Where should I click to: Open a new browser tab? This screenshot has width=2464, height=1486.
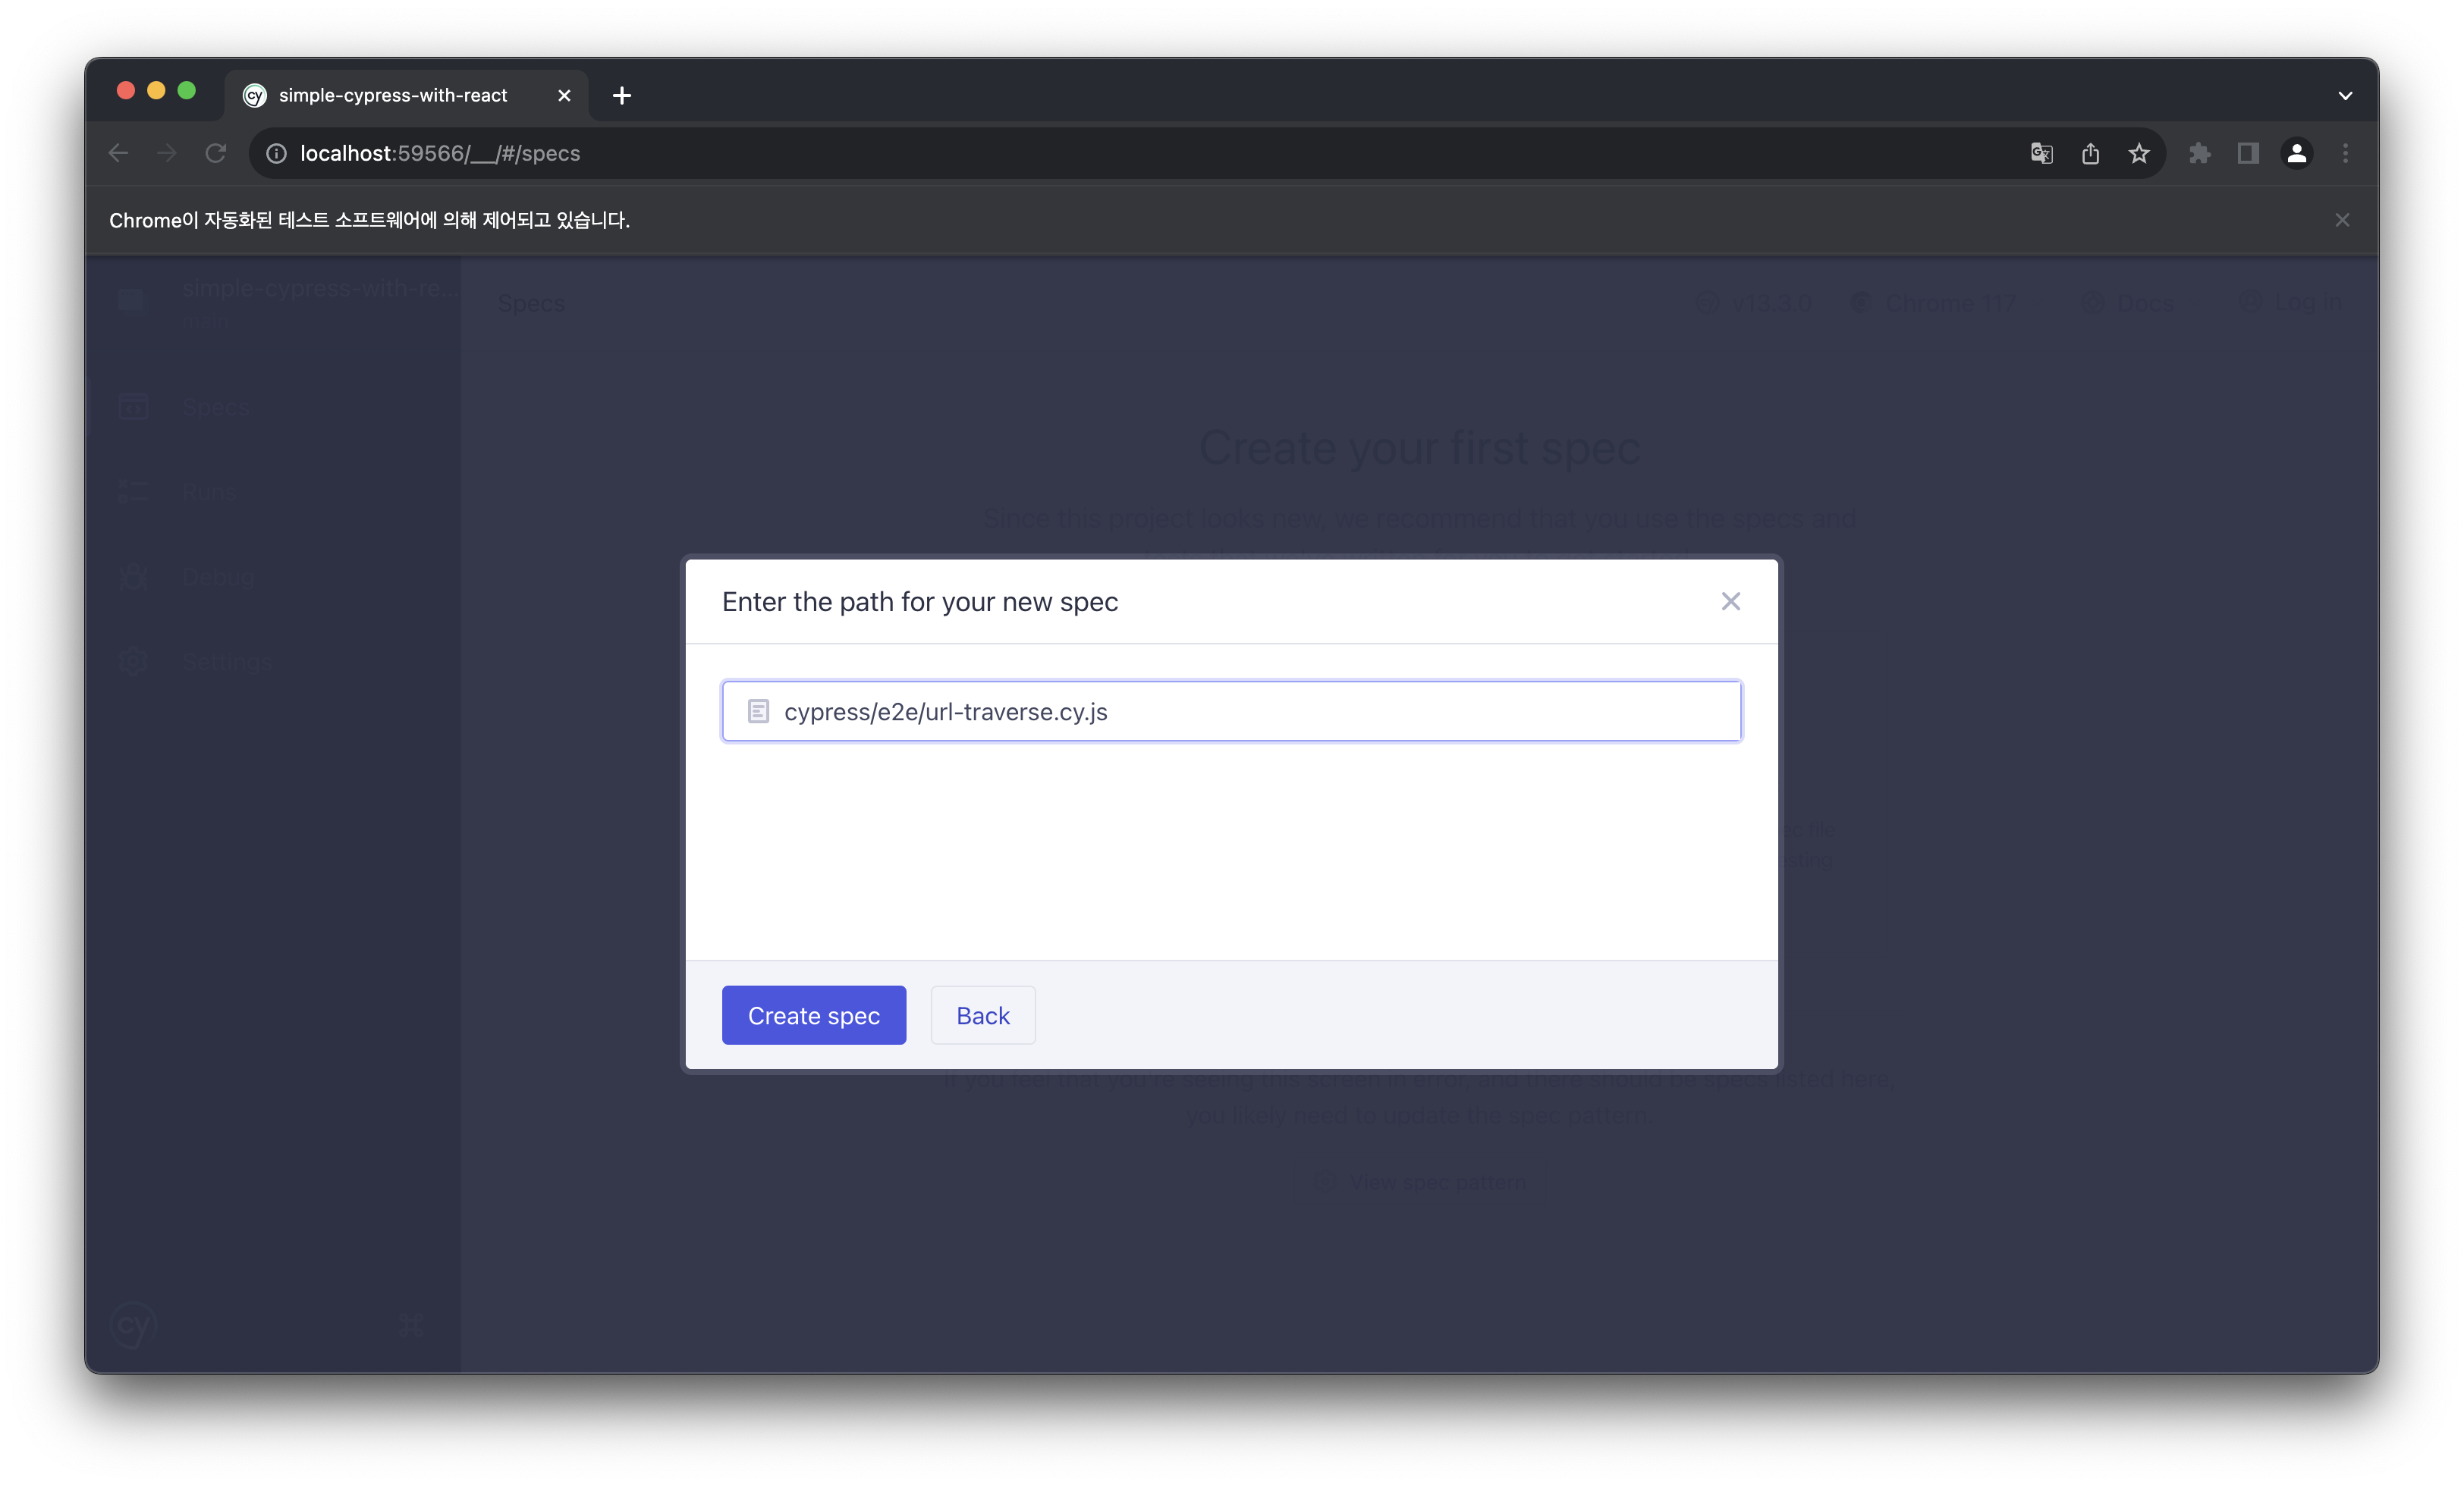click(622, 95)
